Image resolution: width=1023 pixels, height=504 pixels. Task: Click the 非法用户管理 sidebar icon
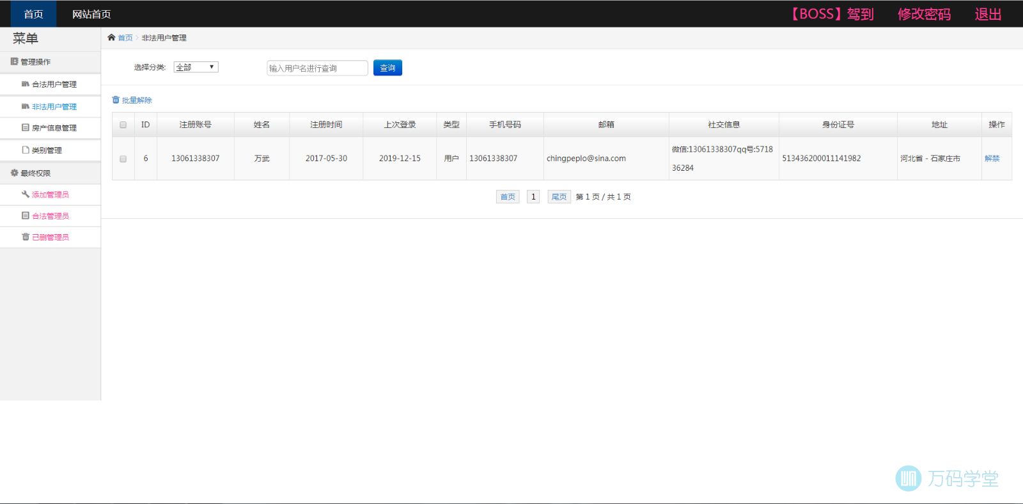[26, 106]
